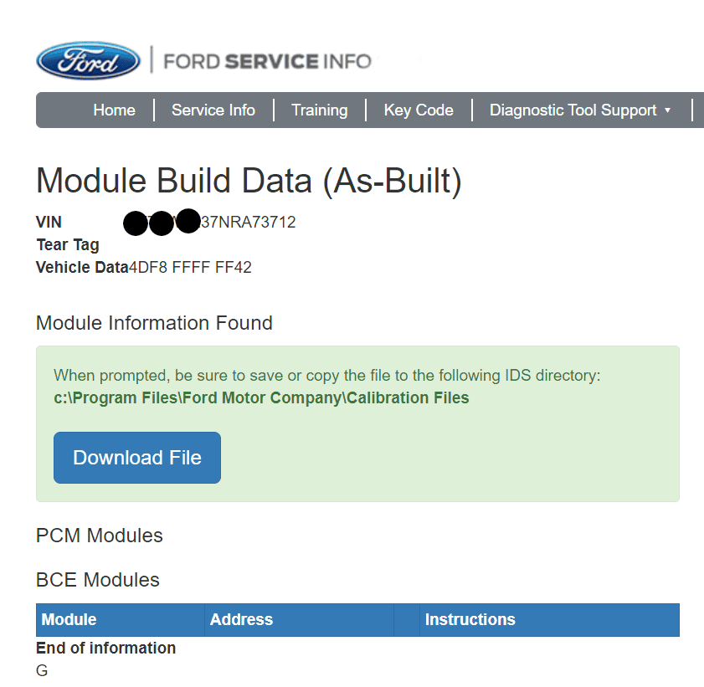Open the Home menu item
The image size is (704, 687).
(114, 110)
